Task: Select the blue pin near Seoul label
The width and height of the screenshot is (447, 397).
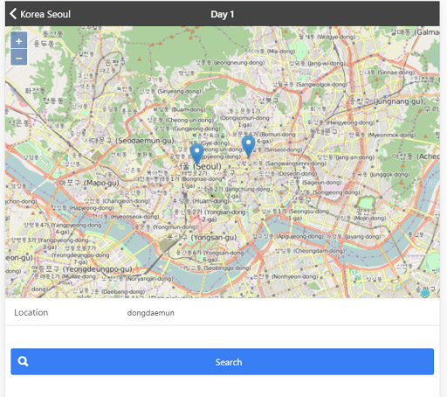Action: [197, 154]
